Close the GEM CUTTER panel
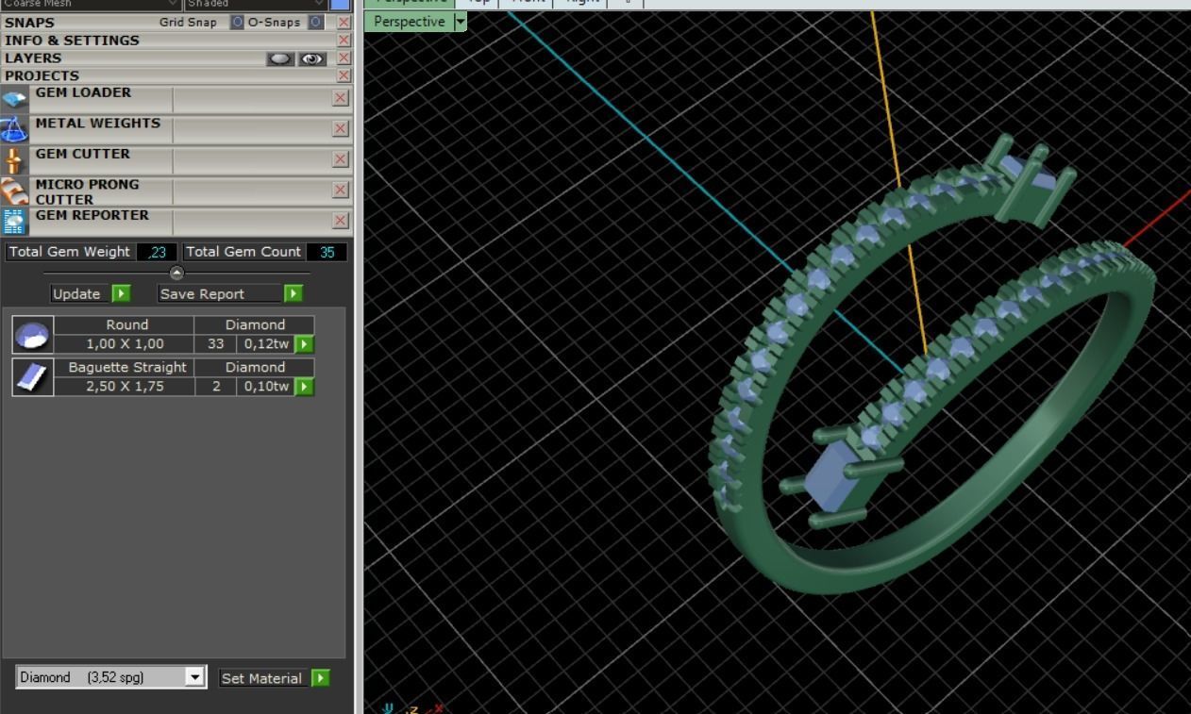 tap(341, 159)
